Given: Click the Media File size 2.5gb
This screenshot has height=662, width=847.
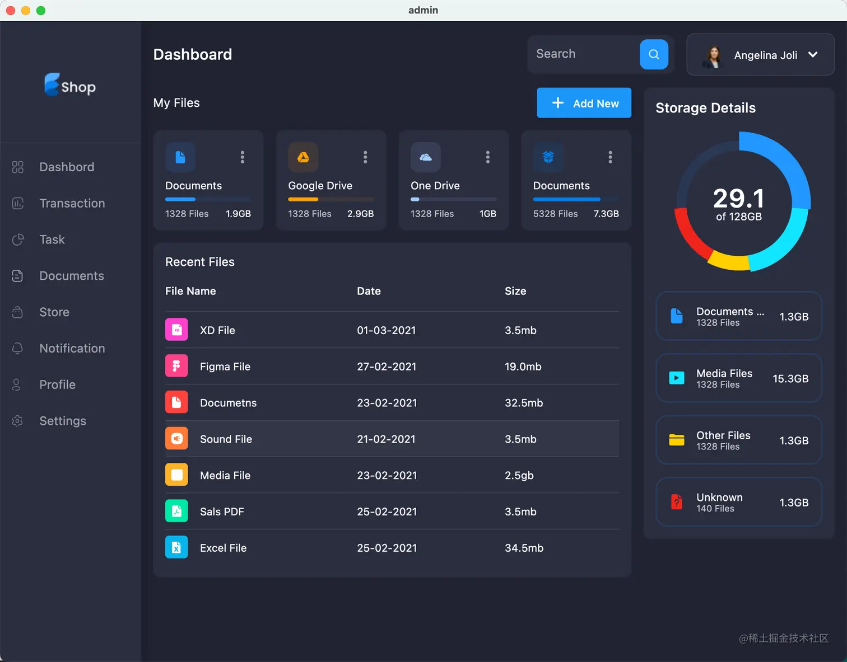Looking at the screenshot, I should pos(519,476).
